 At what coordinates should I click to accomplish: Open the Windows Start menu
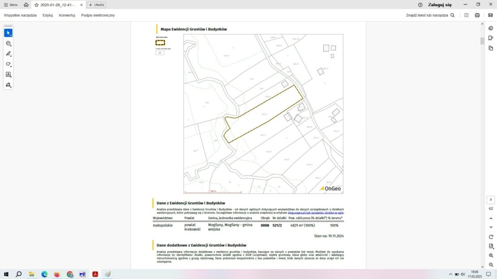tap(6, 274)
